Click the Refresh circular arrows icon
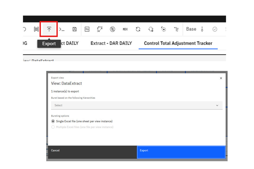 [x=138, y=29]
